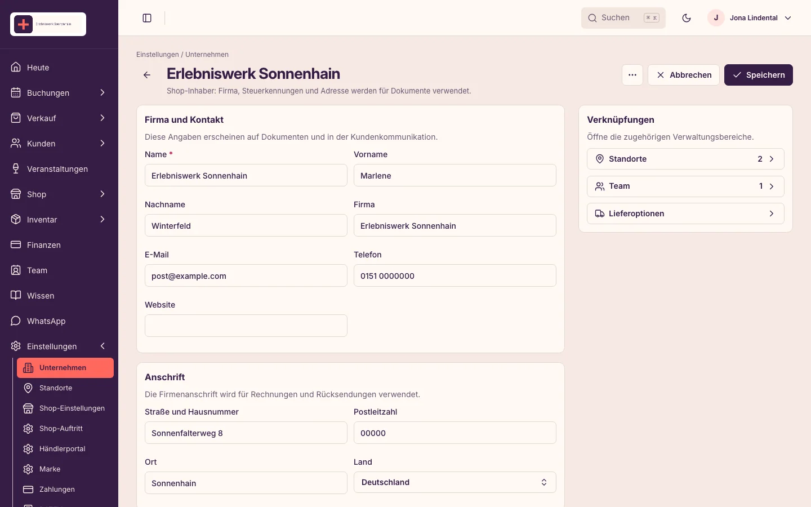
Task: Click the E-Mail input field
Action: (x=246, y=275)
